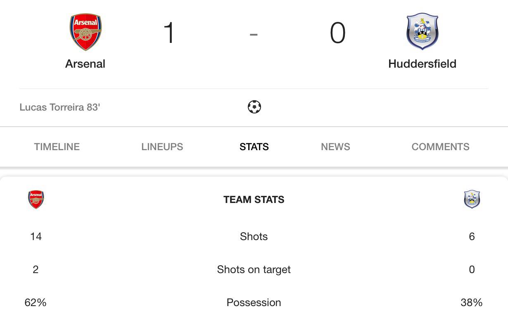Open the News tab

pos(335,147)
